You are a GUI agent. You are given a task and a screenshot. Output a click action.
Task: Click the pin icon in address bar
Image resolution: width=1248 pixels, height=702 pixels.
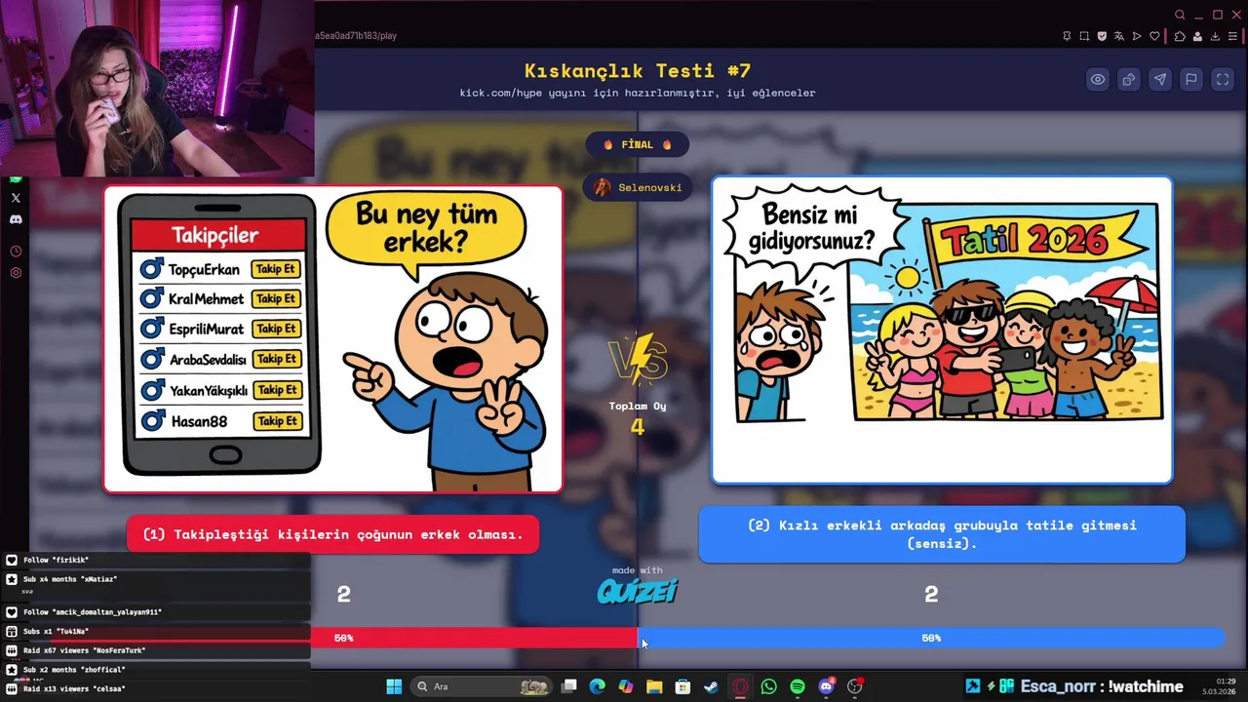click(1067, 36)
